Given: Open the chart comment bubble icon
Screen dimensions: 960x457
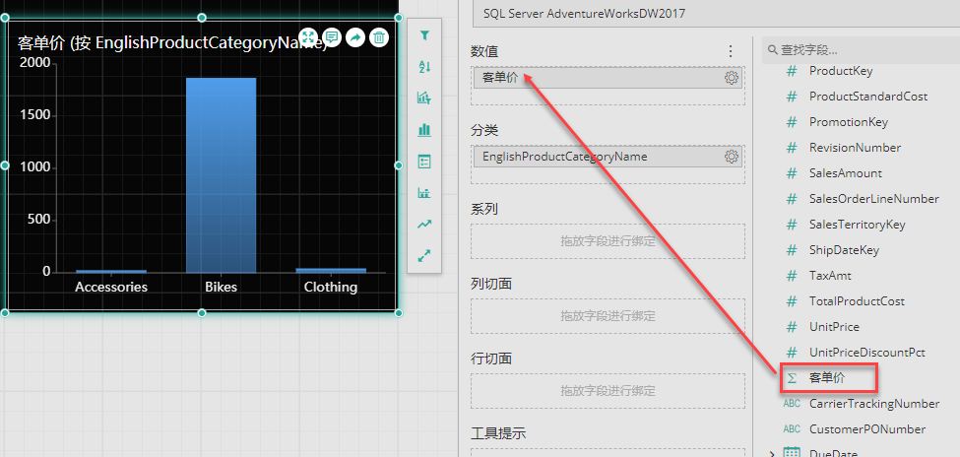Looking at the screenshot, I should pos(332,37).
